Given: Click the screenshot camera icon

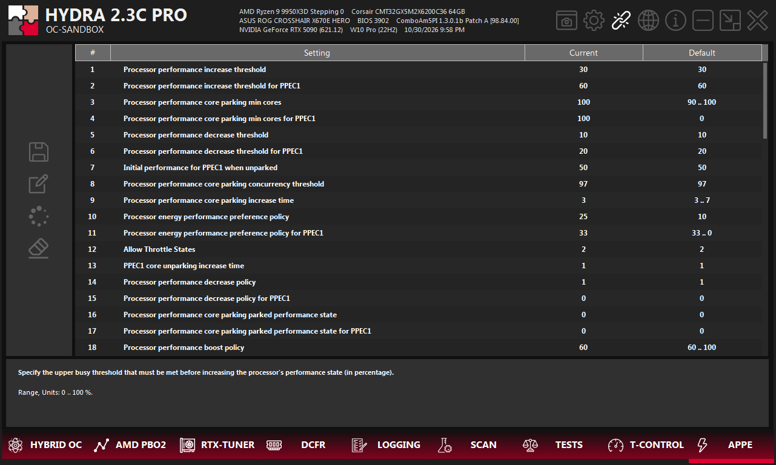Looking at the screenshot, I should [x=566, y=21].
